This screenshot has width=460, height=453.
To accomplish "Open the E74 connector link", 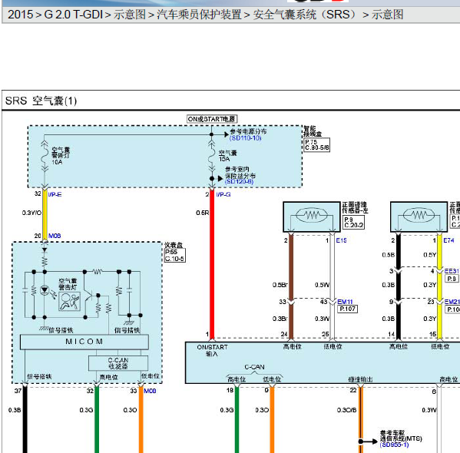I will pos(448,240).
